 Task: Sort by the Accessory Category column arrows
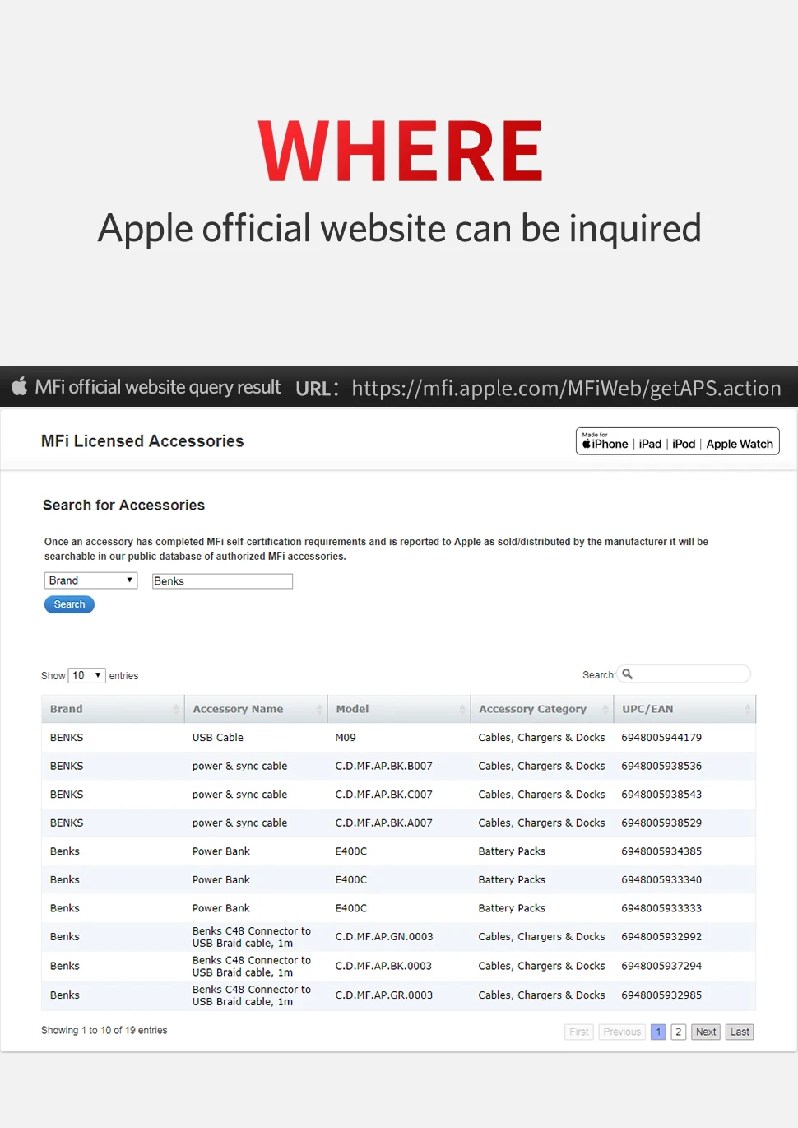[605, 709]
